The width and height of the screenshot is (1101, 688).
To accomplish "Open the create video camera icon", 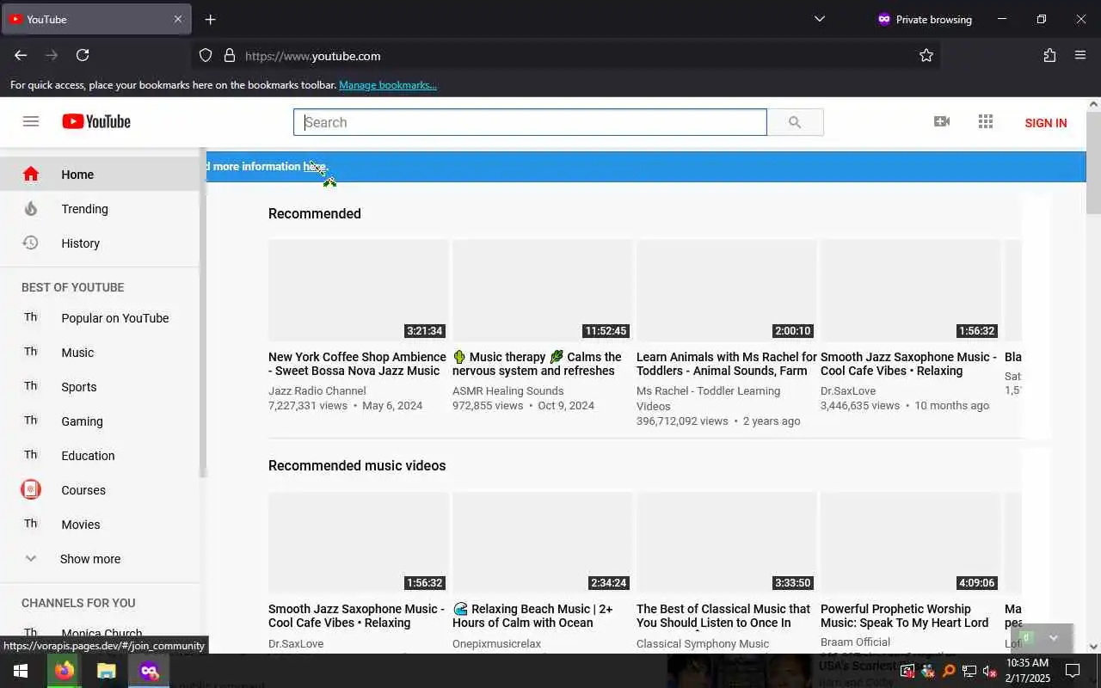I will click(942, 121).
